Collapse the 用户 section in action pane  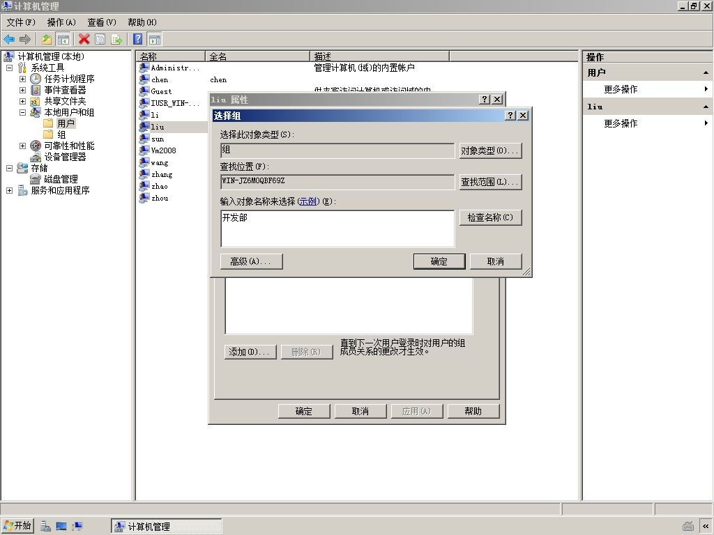click(x=706, y=72)
